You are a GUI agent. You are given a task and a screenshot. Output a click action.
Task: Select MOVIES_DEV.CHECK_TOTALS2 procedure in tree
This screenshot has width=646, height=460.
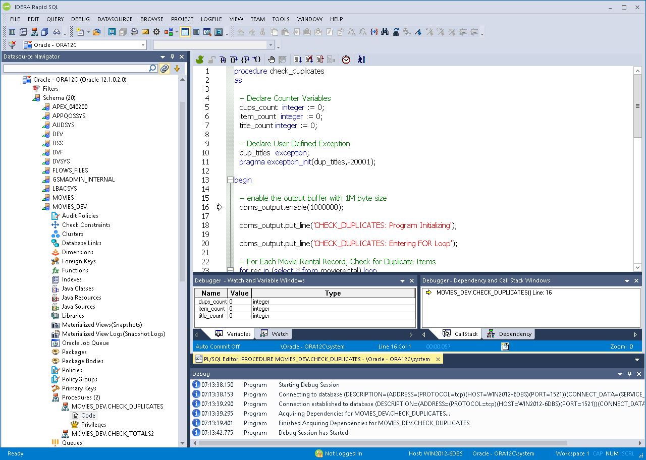pyautogui.click(x=113, y=434)
